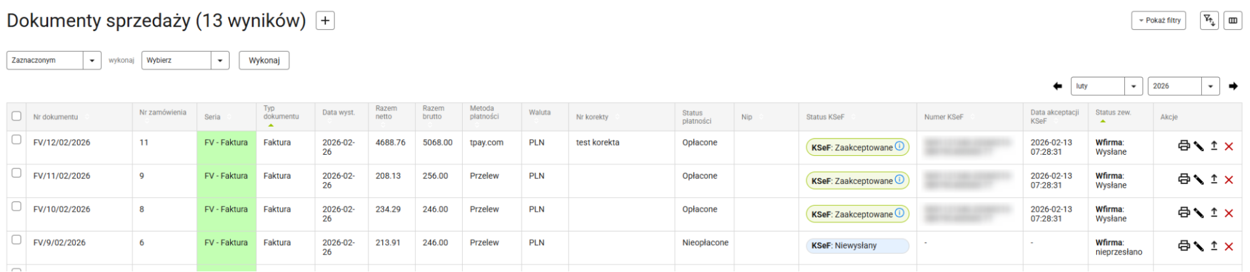Image resolution: width=1250 pixels, height=272 pixels.
Task: Edit invoice FV/11/02/2026 with pencil icon
Action: tap(1198, 180)
